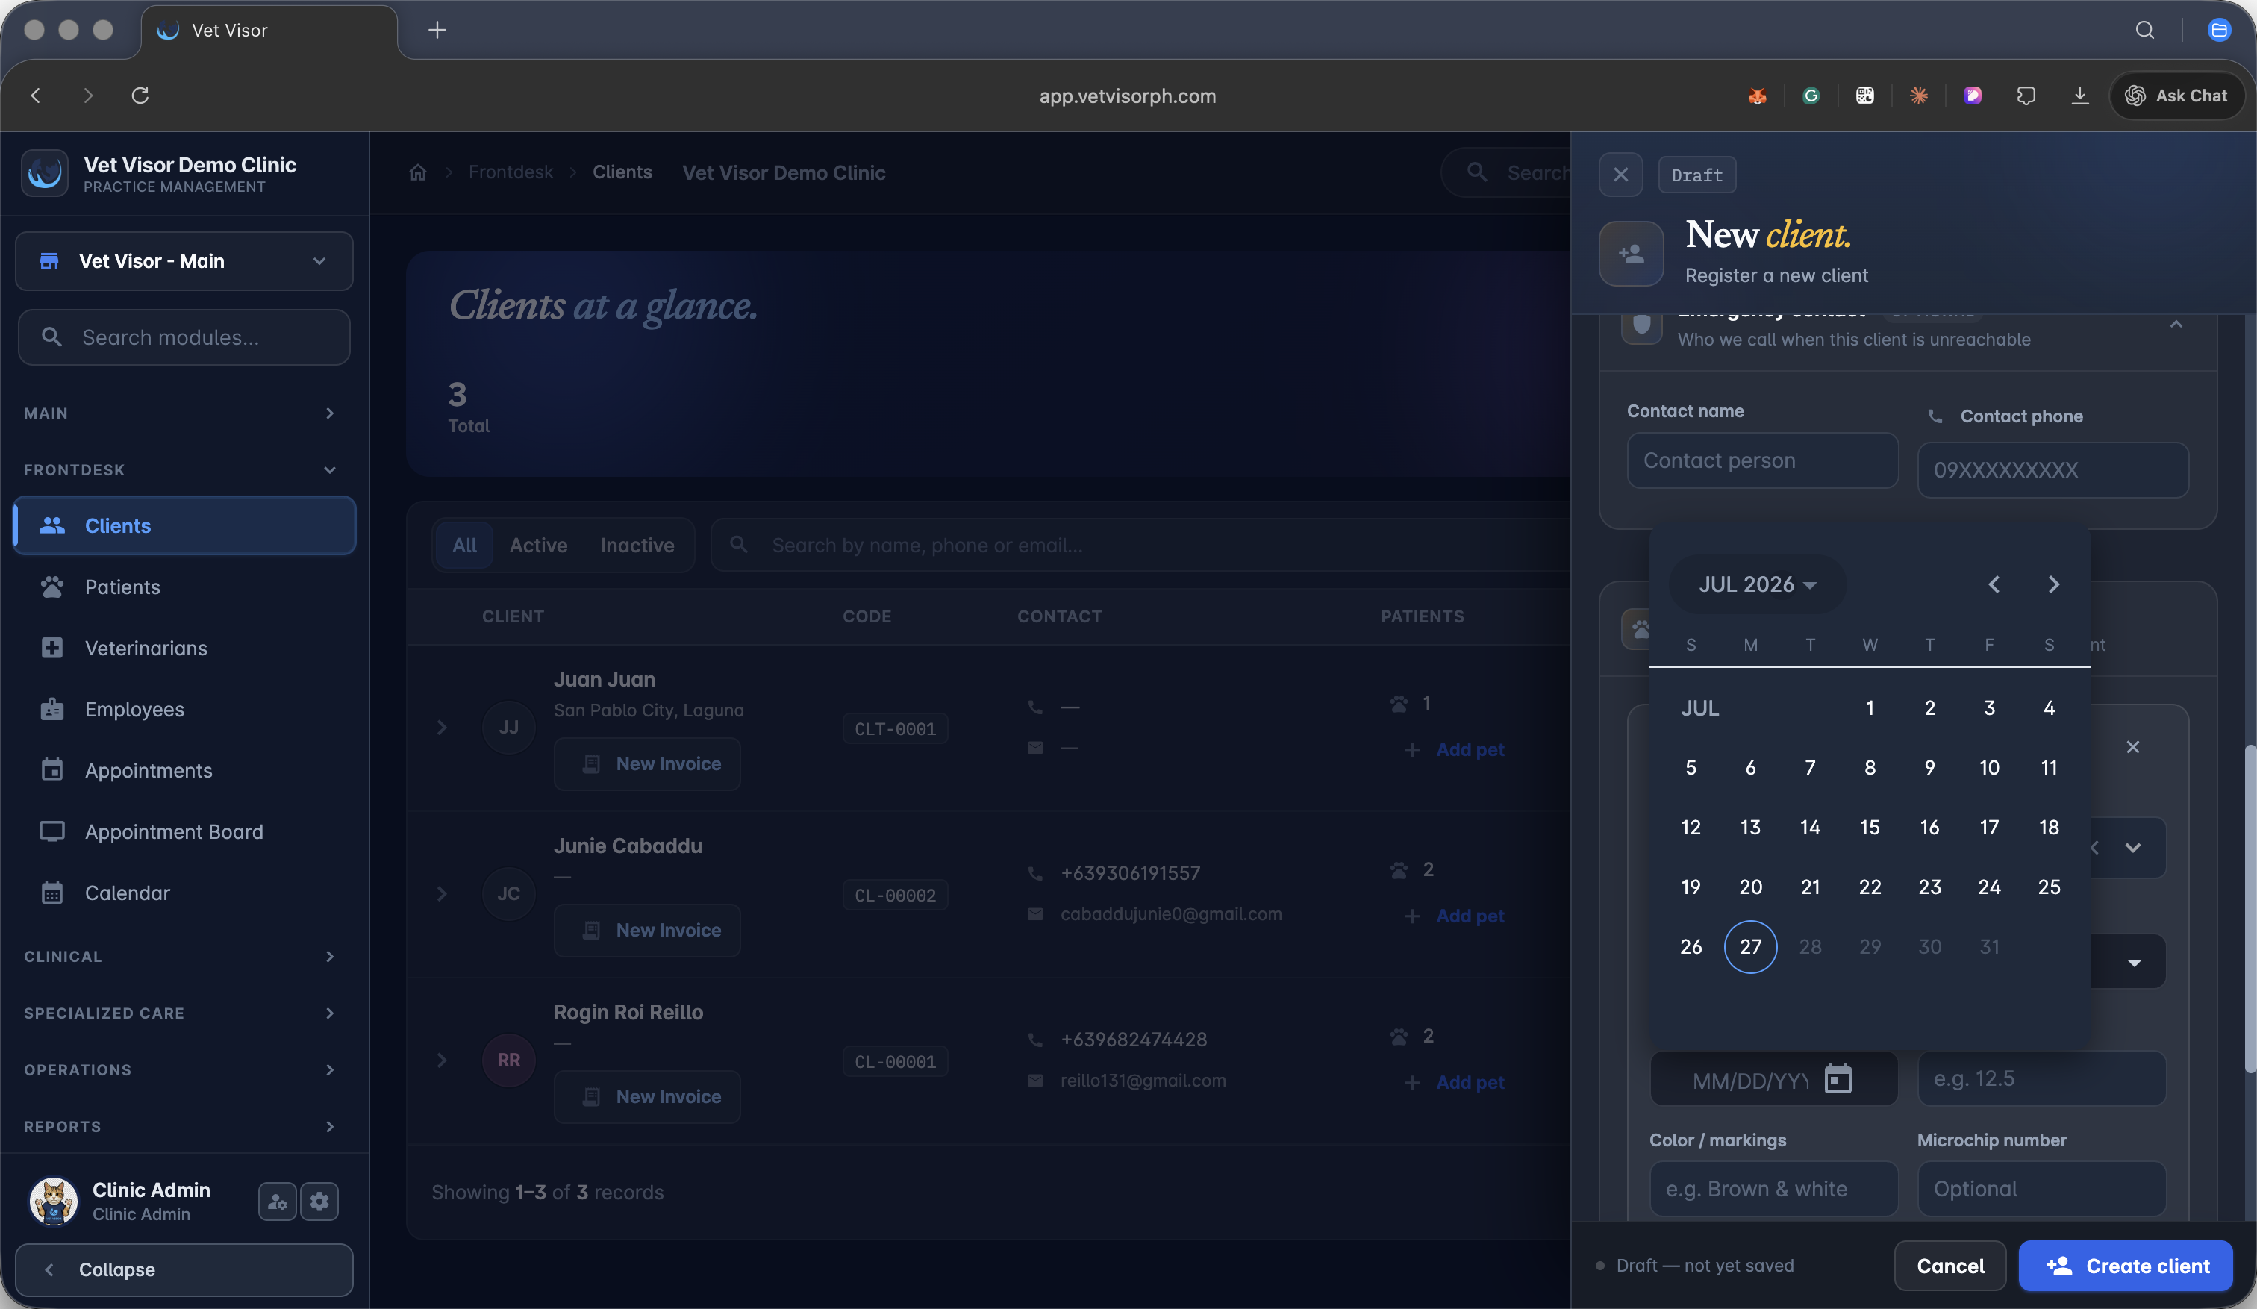The image size is (2257, 1309).
Task: Open a new browser tab
Action: pyautogui.click(x=437, y=31)
